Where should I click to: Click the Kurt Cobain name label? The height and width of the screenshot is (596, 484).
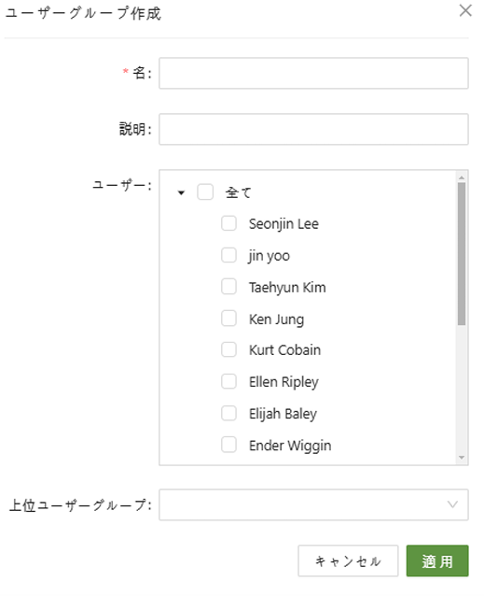click(x=284, y=350)
